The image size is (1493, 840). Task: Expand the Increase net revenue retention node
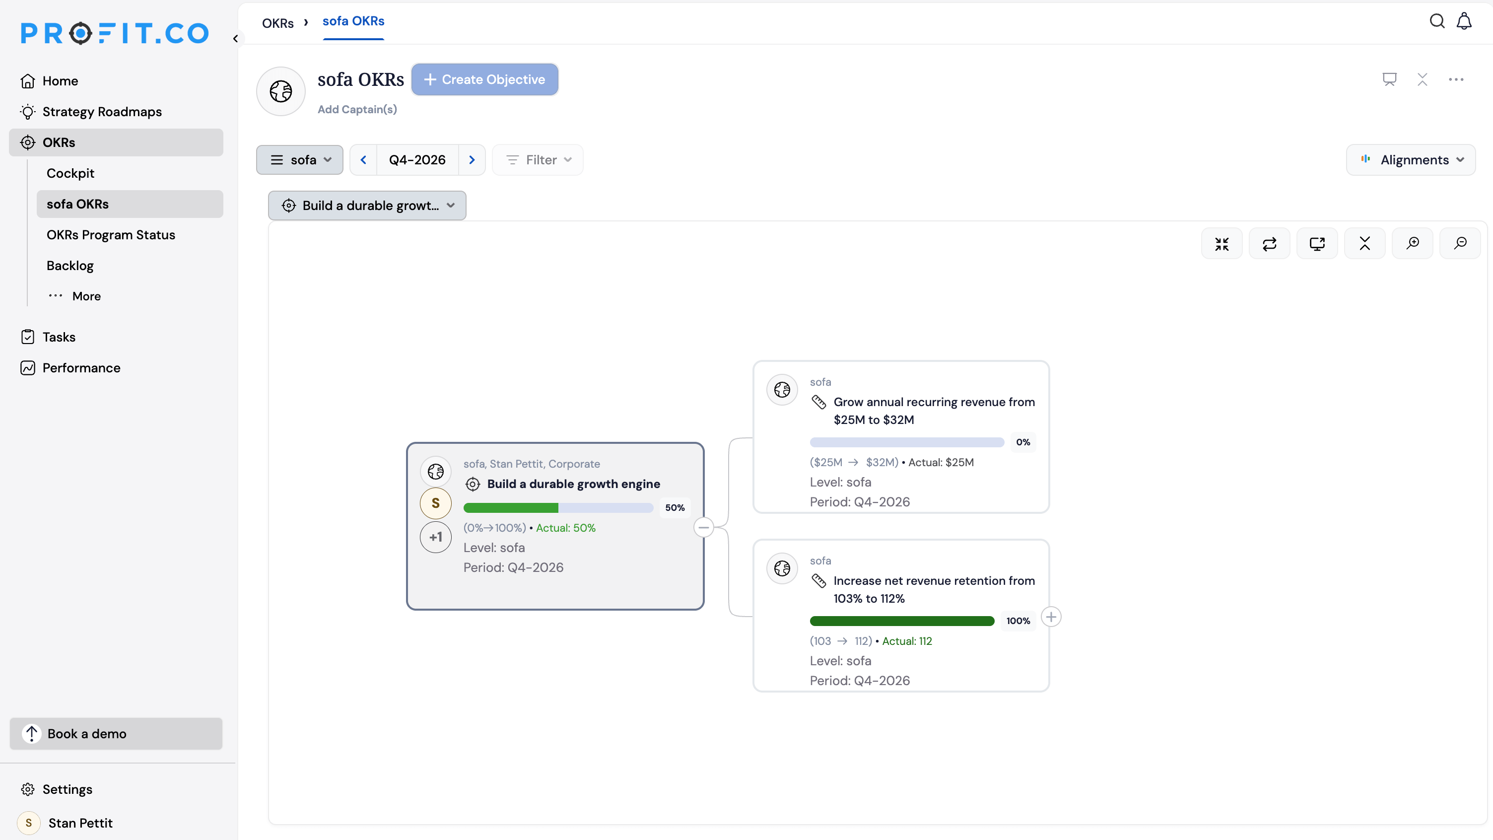pos(1051,617)
